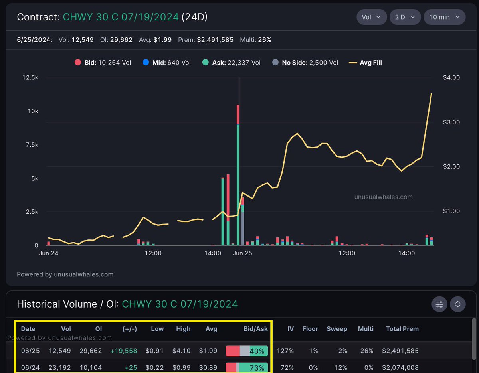
Task: Click the 23,192 volume cell
Action: (x=59, y=367)
